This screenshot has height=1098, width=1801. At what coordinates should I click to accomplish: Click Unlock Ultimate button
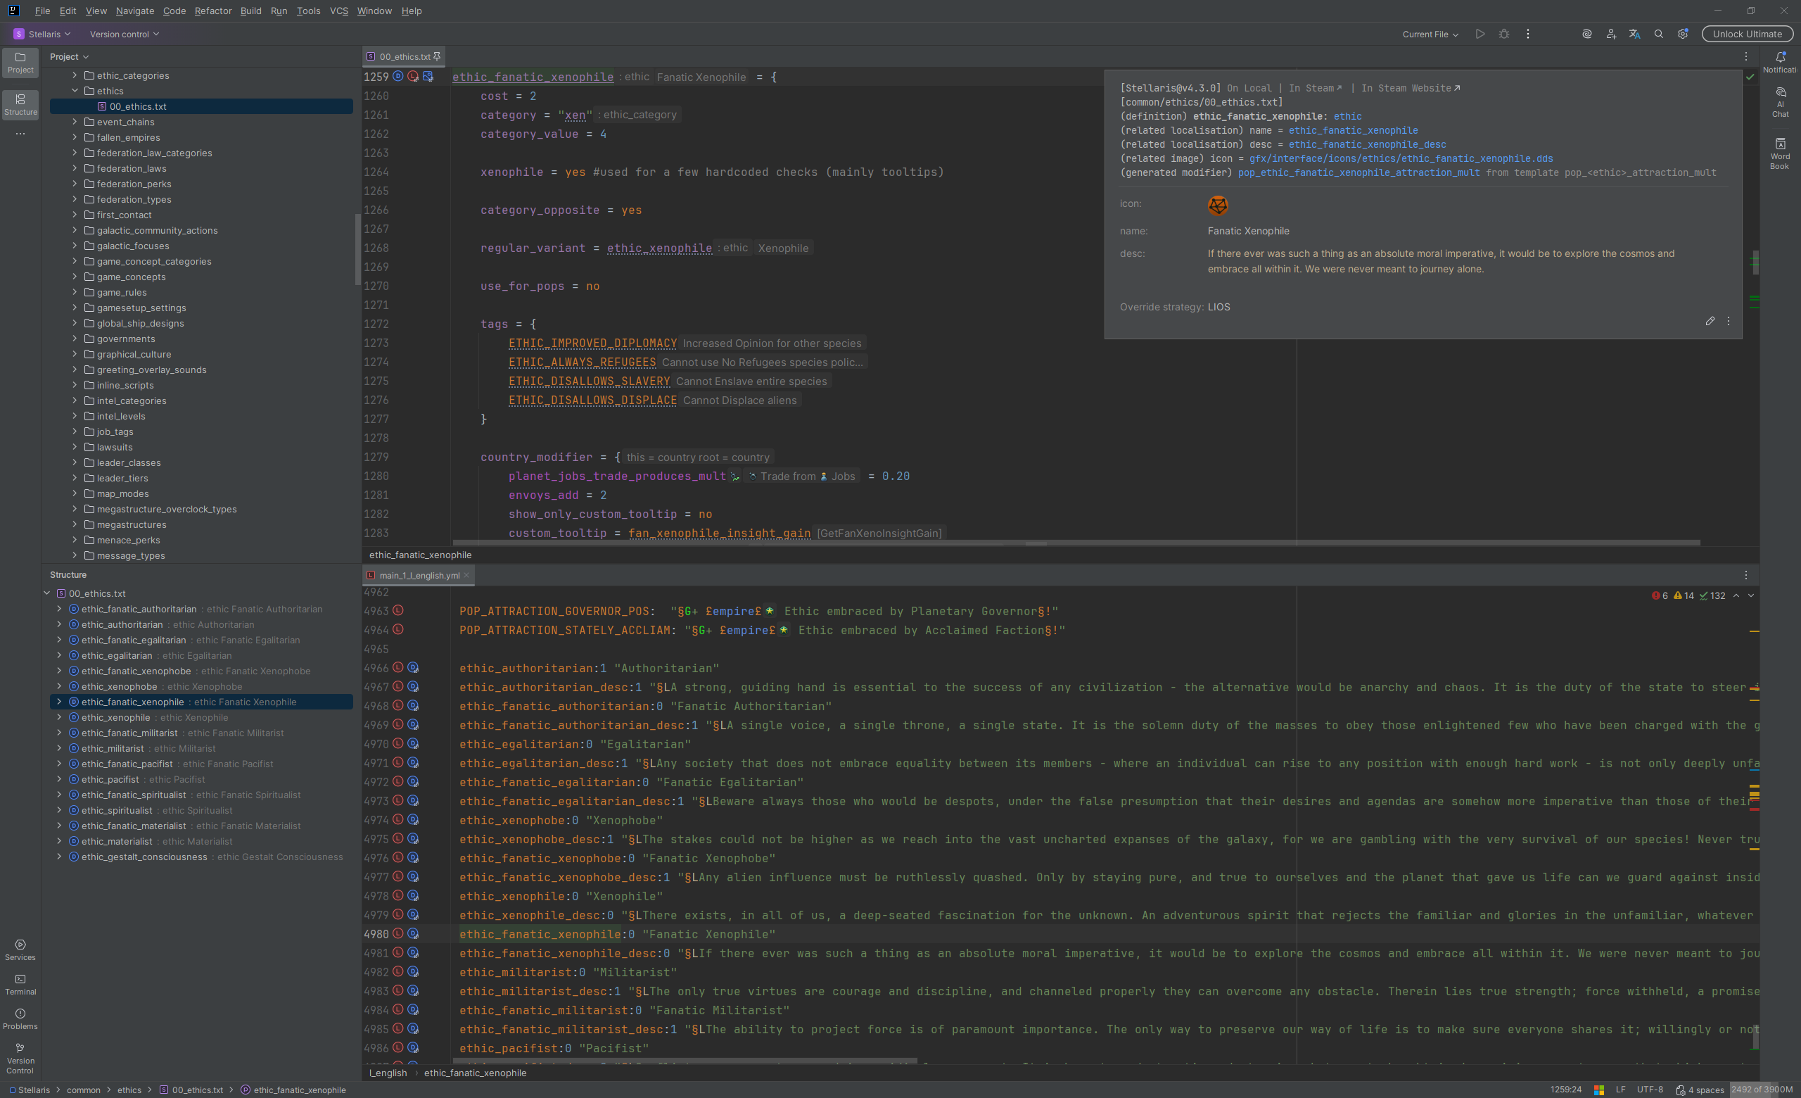[1747, 34]
